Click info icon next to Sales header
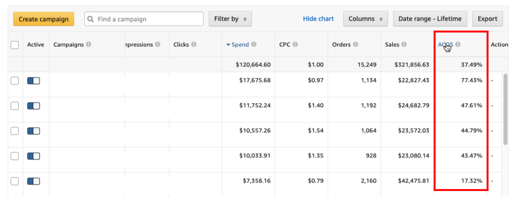 (404, 44)
